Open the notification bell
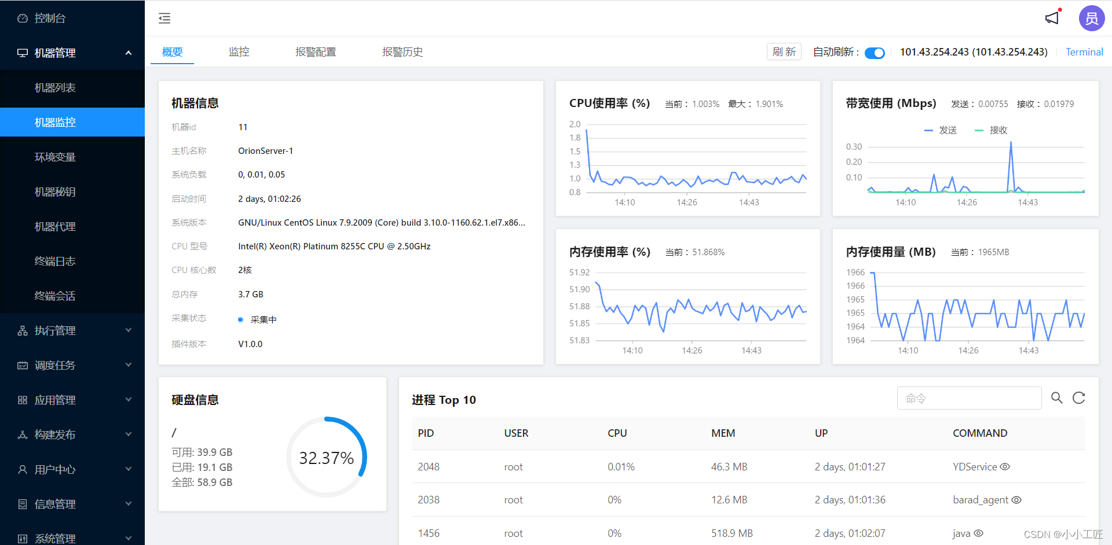The image size is (1112, 545). 1052,18
